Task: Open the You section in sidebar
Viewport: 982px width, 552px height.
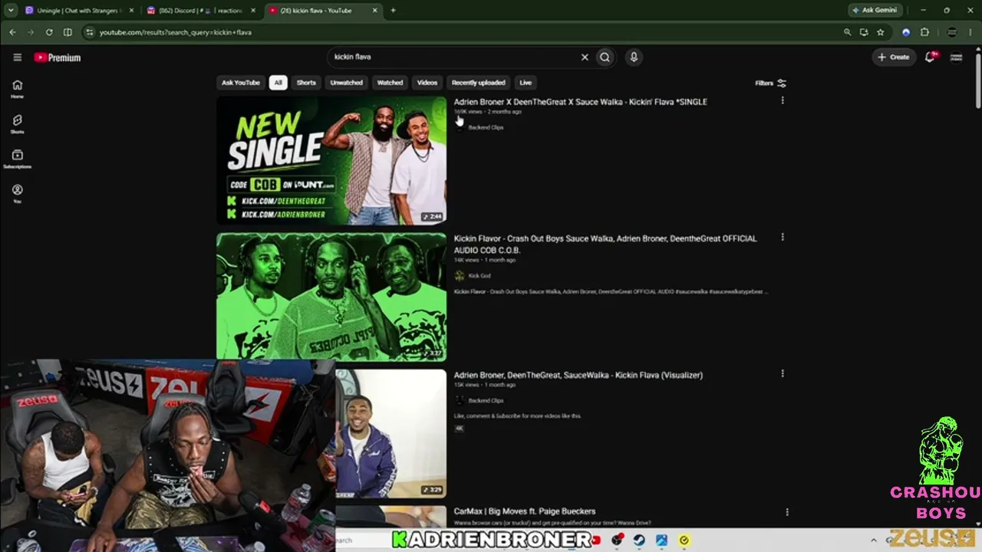Action: [x=17, y=194]
